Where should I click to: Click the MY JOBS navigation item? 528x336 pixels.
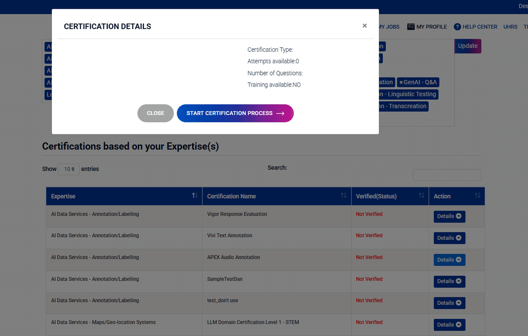pos(389,27)
